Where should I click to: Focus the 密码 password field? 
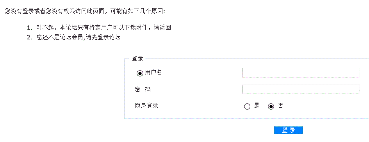(301, 89)
